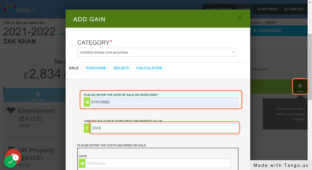Click the page vertical scrollbar
This screenshot has width=312, height=170.
310,66
